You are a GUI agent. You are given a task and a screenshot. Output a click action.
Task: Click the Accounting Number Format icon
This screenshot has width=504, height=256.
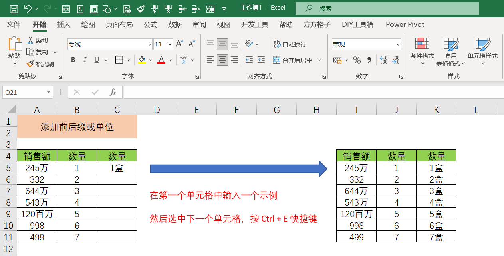tap(338, 60)
